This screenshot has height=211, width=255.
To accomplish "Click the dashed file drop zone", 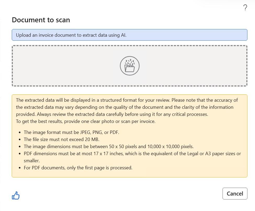I will click(130, 66).
